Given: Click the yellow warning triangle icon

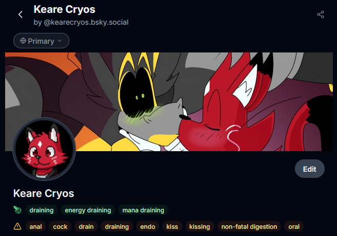Looking at the screenshot, I should coord(17,226).
